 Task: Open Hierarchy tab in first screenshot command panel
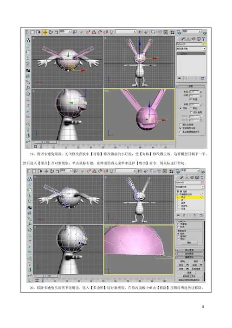point(188,39)
